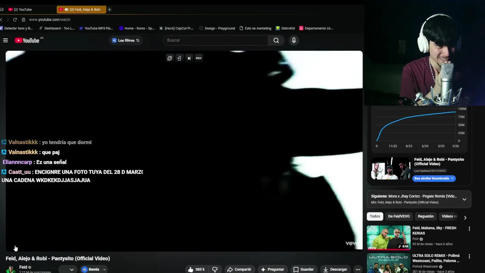
Task: Click the video title Pantysito (Official Video)
Action: [x=58, y=258]
